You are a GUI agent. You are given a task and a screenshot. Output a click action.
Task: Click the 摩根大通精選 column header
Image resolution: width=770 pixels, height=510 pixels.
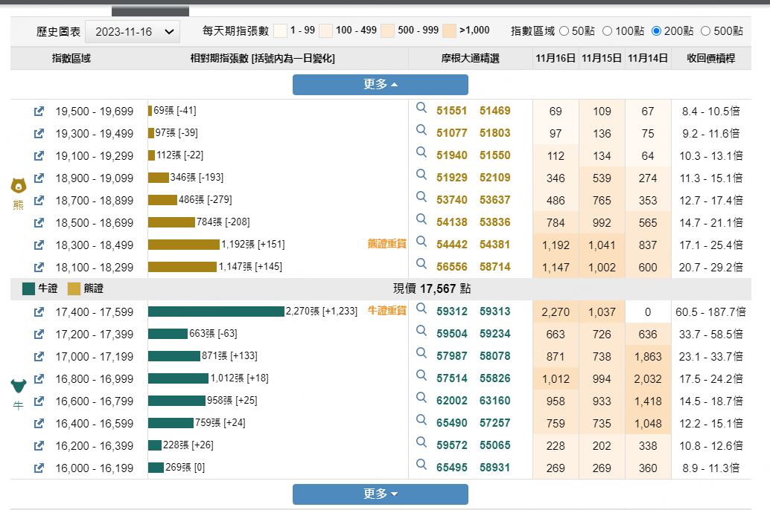tap(471, 59)
